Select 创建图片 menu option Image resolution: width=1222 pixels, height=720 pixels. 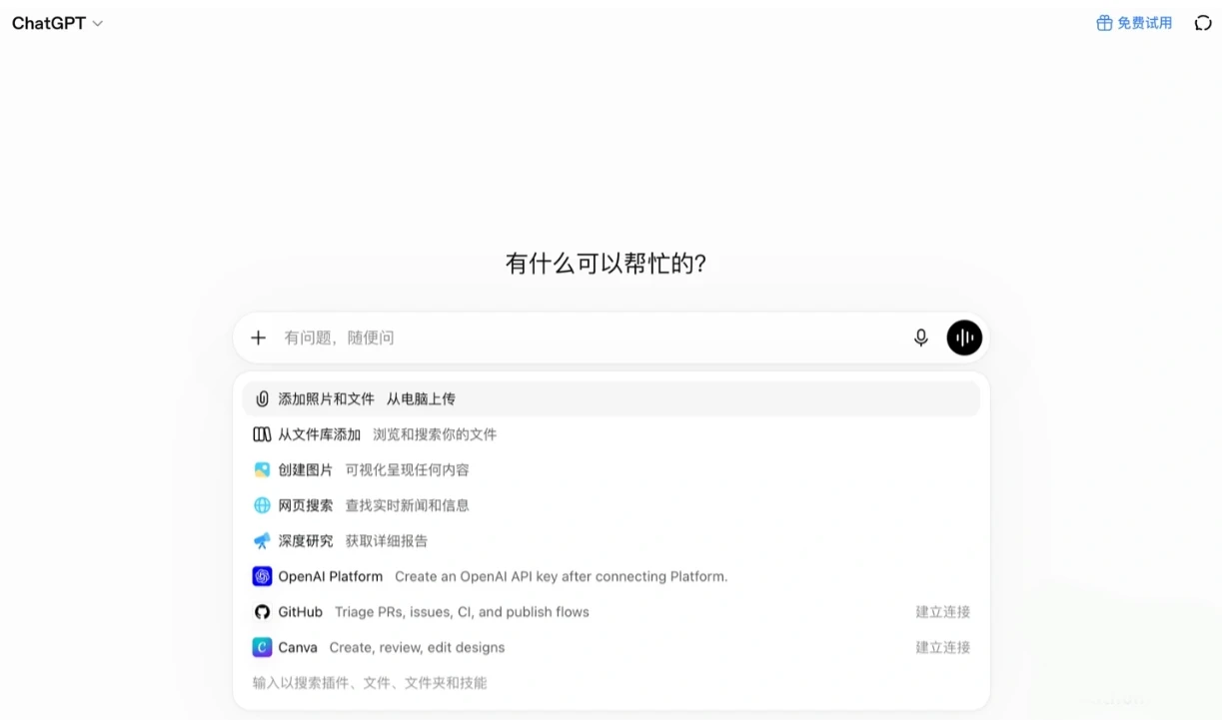click(x=611, y=469)
